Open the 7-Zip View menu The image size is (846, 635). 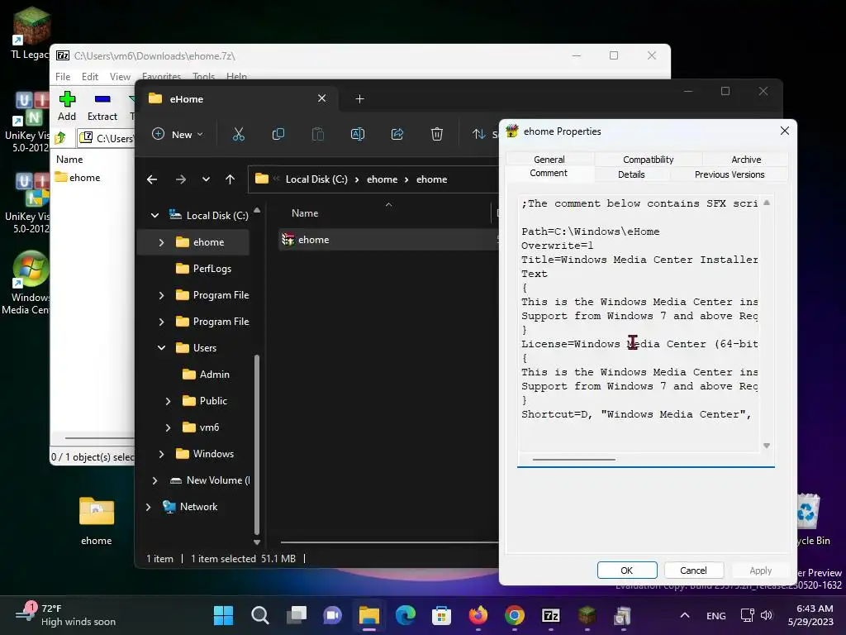[x=120, y=77]
